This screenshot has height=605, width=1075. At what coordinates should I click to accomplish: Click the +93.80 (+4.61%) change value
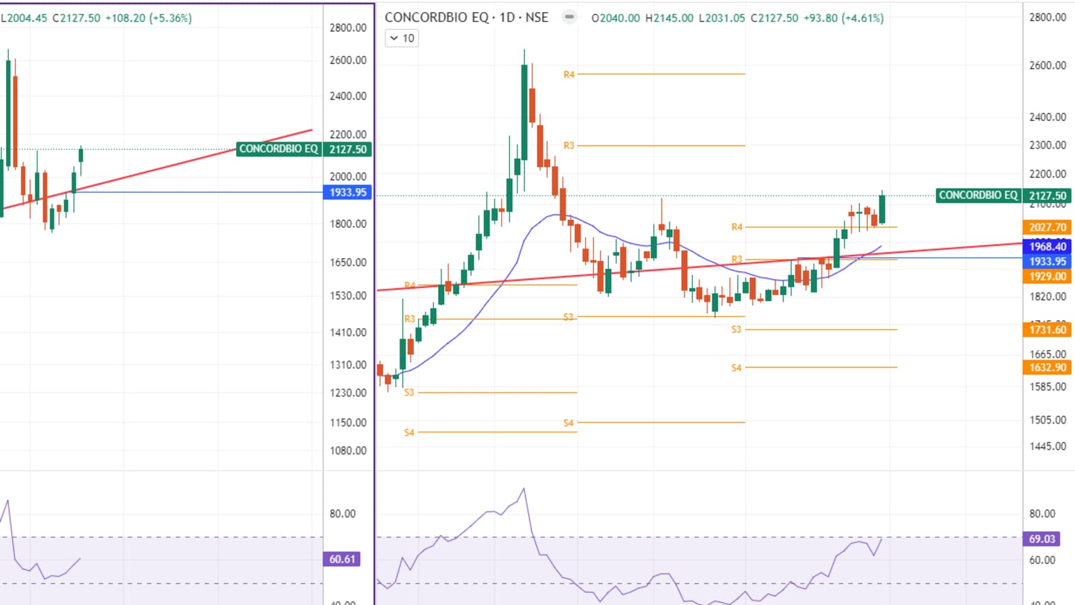[x=843, y=18]
